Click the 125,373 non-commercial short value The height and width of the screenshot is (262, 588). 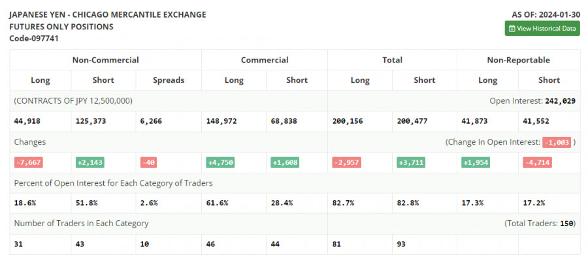91,121
